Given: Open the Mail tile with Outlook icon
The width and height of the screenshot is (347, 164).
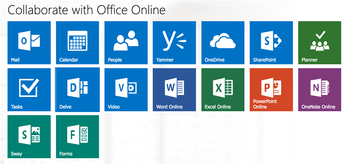Looking at the screenshot, I should point(29,43).
